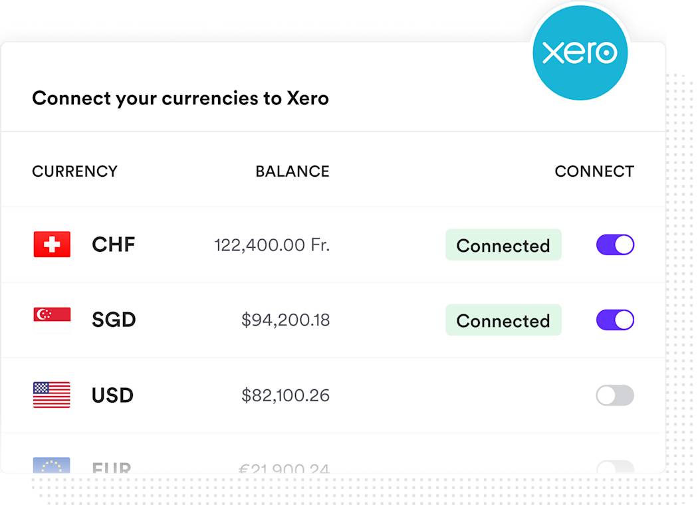Viewport: 698px width, 505px height.
Task: Select the Swiss flag icon beside CHF
Action: (x=51, y=244)
